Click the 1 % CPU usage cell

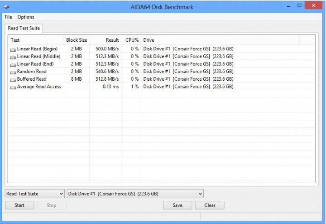(x=135, y=87)
